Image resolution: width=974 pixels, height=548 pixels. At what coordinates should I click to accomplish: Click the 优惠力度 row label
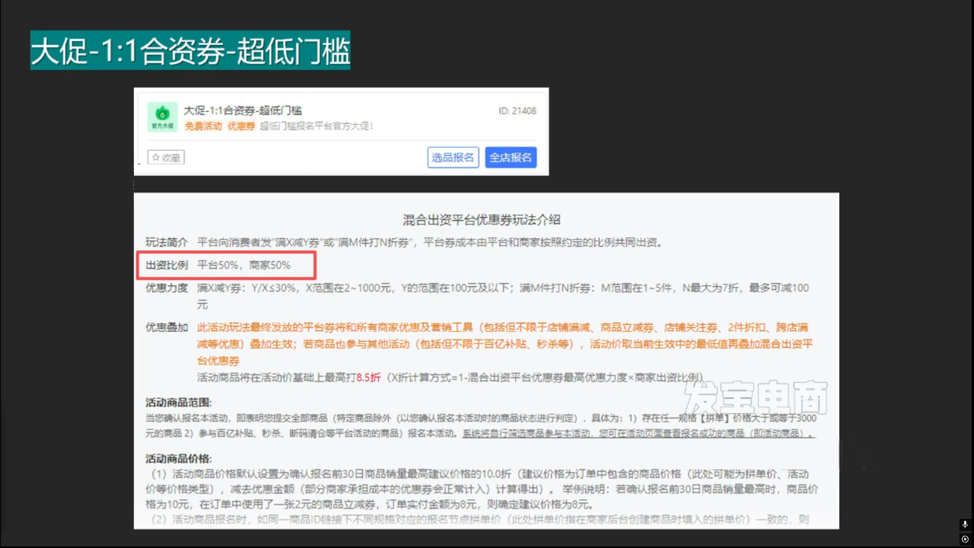tap(167, 288)
